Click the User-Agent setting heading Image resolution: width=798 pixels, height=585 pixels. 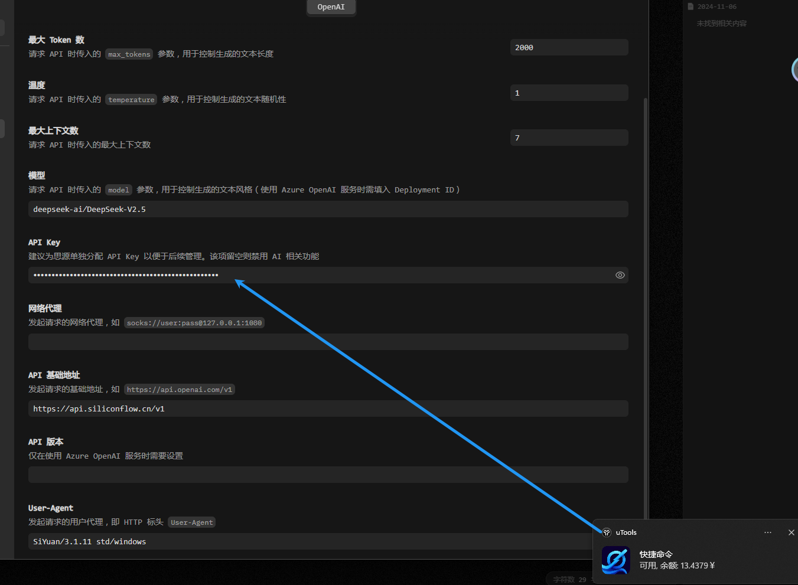[x=51, y=508]
